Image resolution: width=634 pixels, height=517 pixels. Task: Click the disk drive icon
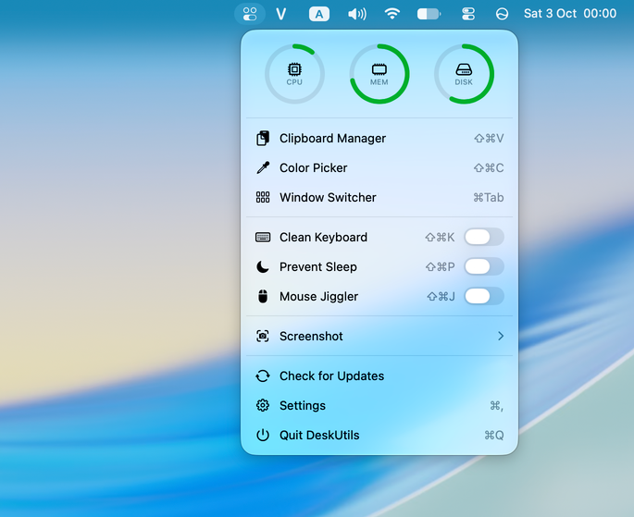click(x=464, y=70)
